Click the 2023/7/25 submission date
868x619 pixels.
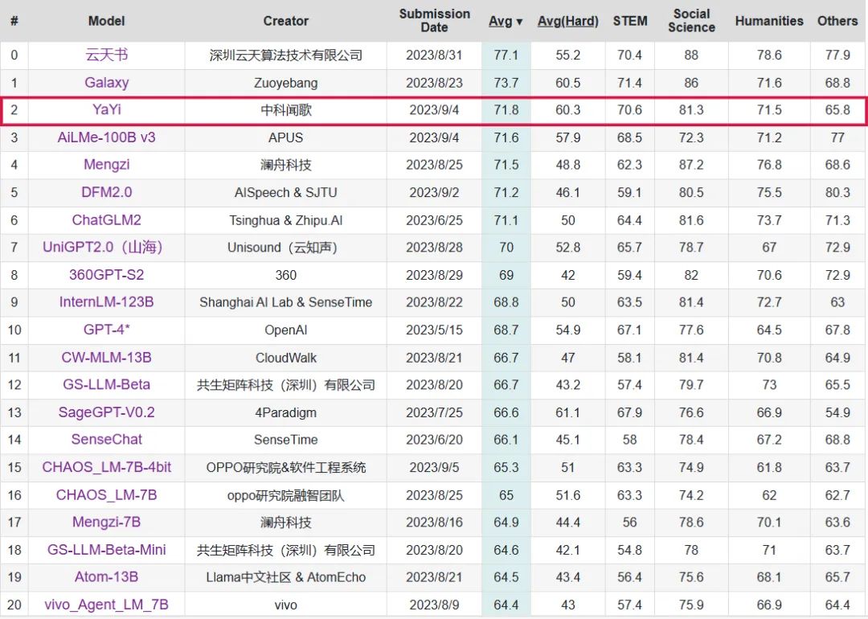434,412
